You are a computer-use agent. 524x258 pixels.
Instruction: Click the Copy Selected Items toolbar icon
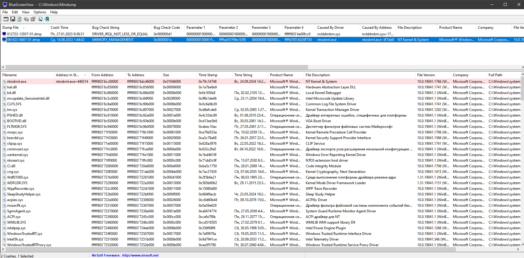pos(26,19)
